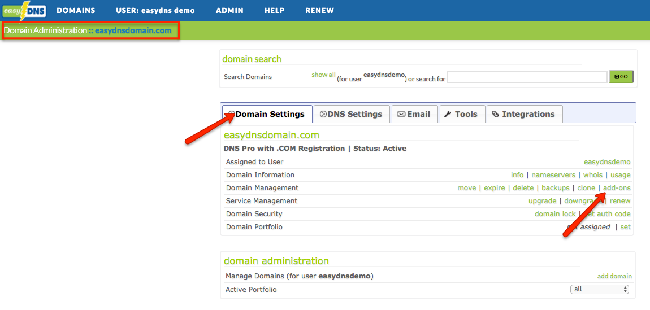This screenshot has height=310, width=650.
Task: Open the USER: easydns demo menu
Action: [x=155, y=11]
